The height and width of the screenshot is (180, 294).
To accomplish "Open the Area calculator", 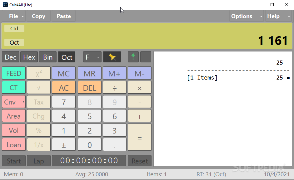I will coord(13,116).
